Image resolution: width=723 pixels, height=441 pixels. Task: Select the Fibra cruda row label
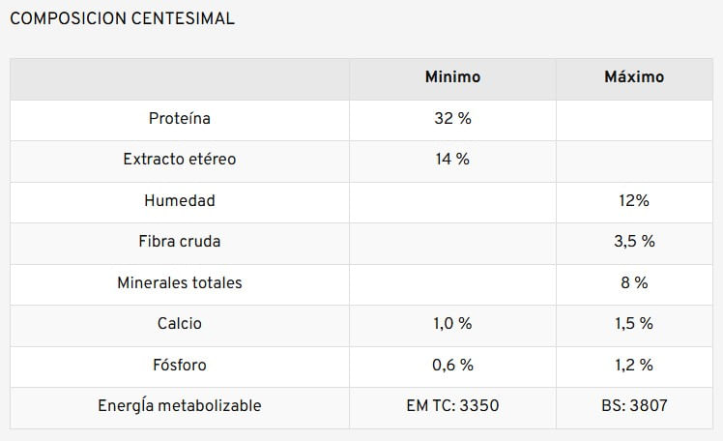[x=180, y=242]
